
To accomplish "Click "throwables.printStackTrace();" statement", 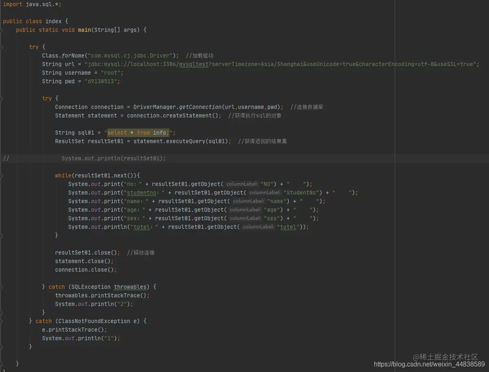I will tap(102, 296).
